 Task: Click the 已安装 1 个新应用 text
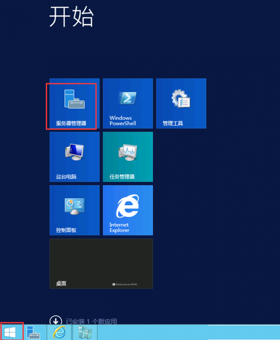pyautogui.click(x=91, y=321)
